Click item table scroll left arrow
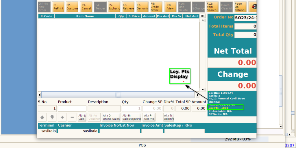This screenshot has width=296, height=148. [40, 95]
